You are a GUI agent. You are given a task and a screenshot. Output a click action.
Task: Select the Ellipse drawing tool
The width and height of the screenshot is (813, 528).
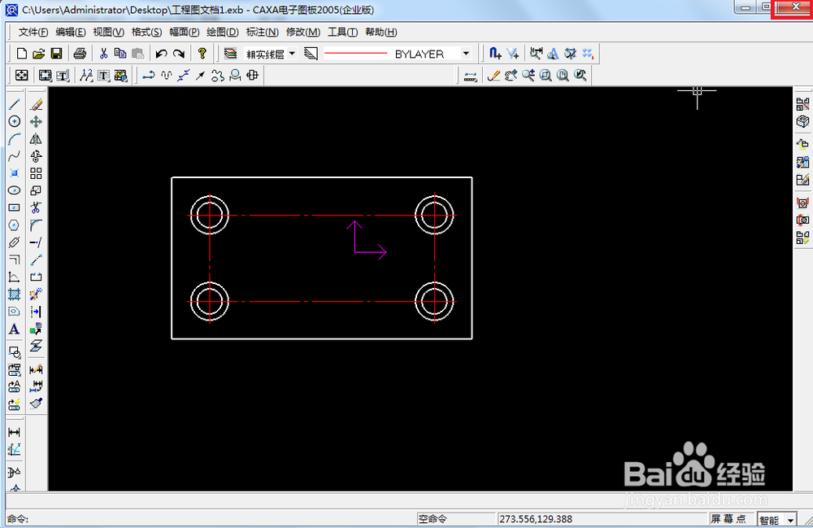15,190
